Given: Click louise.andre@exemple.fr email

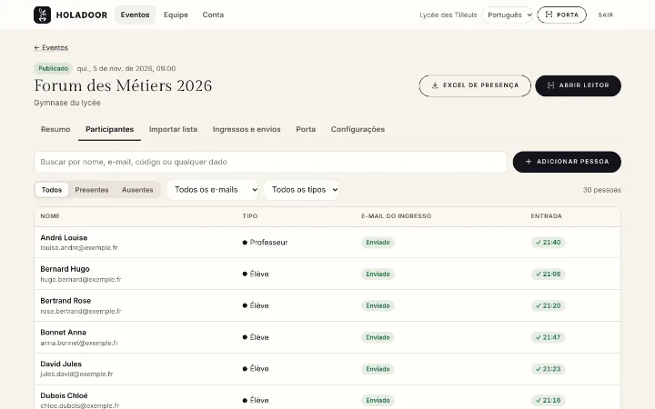Looking at the screenshot, I should point(79,248).
